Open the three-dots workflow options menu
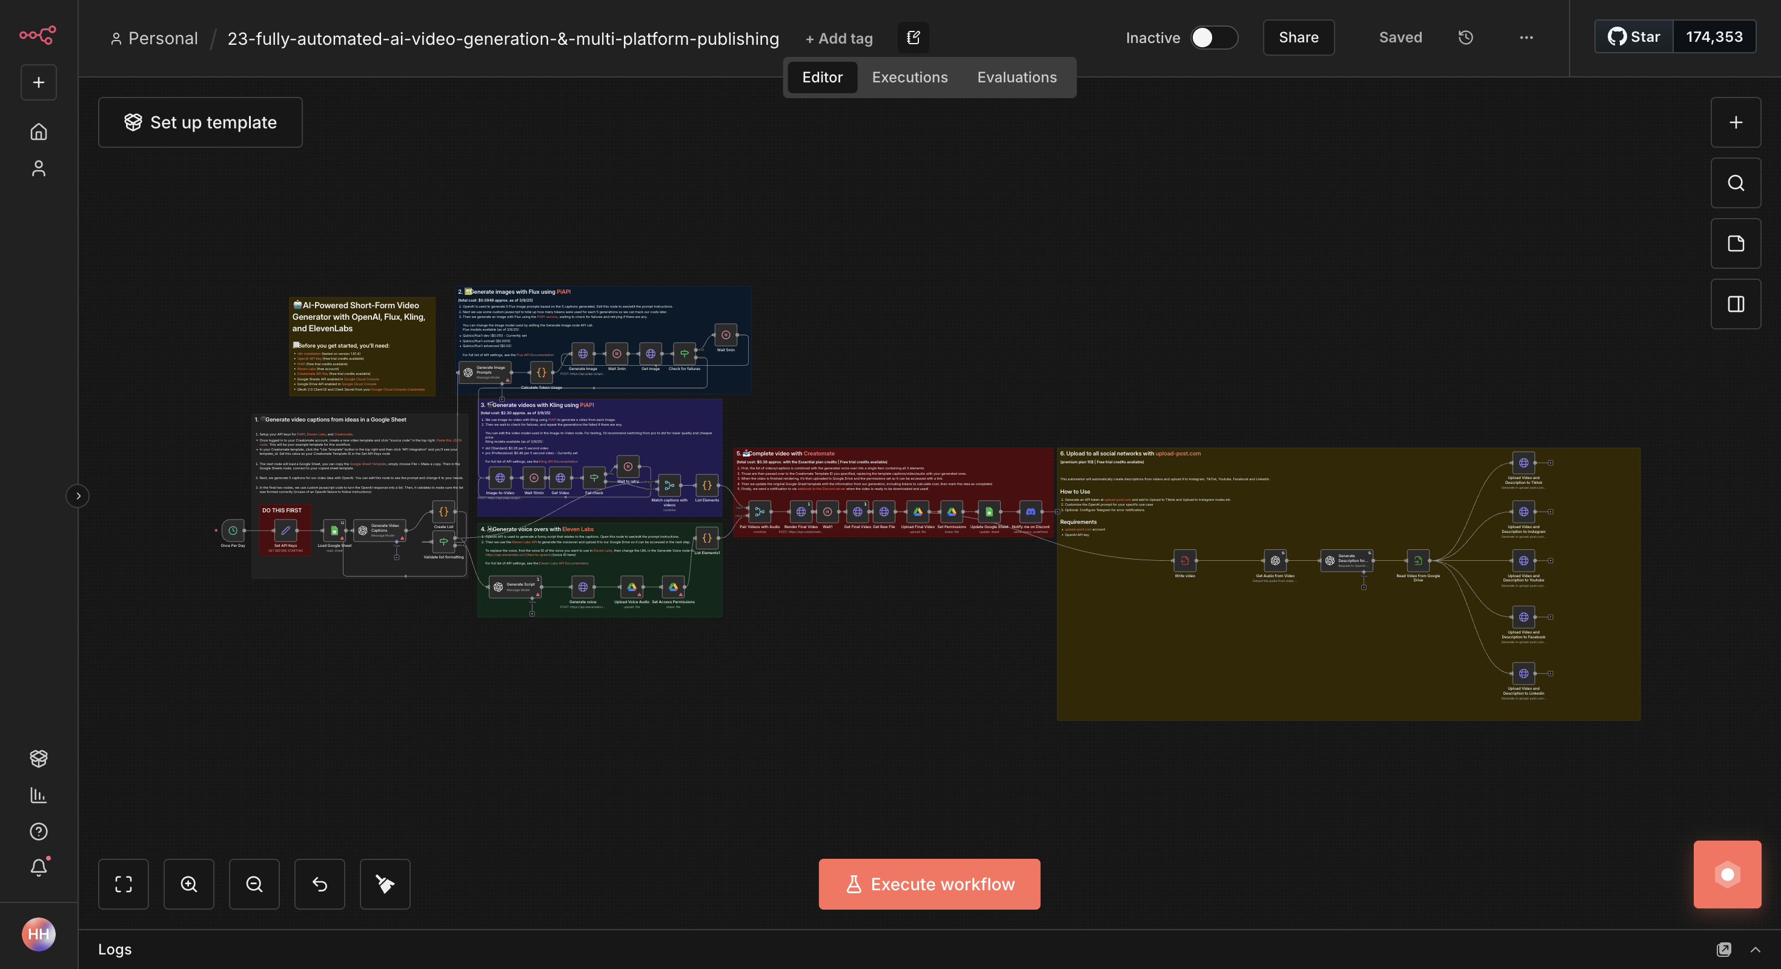The width and height of the screenshot is (1781, 969). (x=1526, y=38)
